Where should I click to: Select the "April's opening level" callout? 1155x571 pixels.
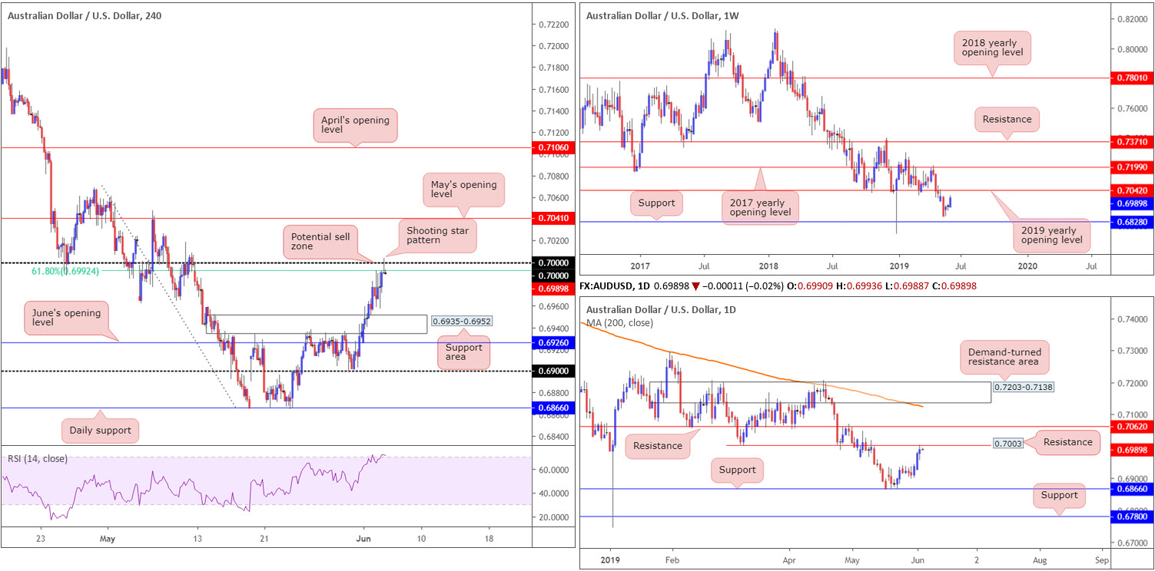coord(355,126)
